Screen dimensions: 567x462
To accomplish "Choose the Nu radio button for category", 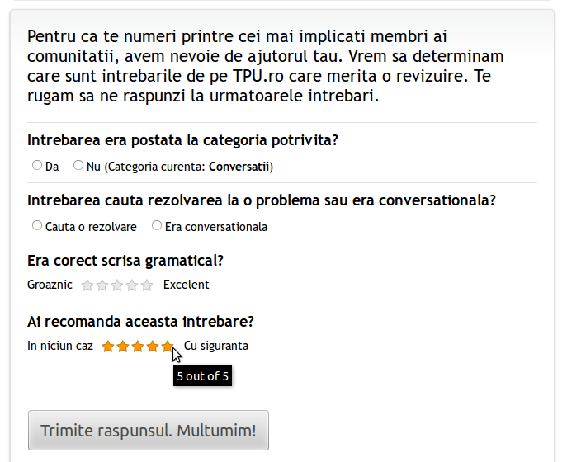I will 78,165.
